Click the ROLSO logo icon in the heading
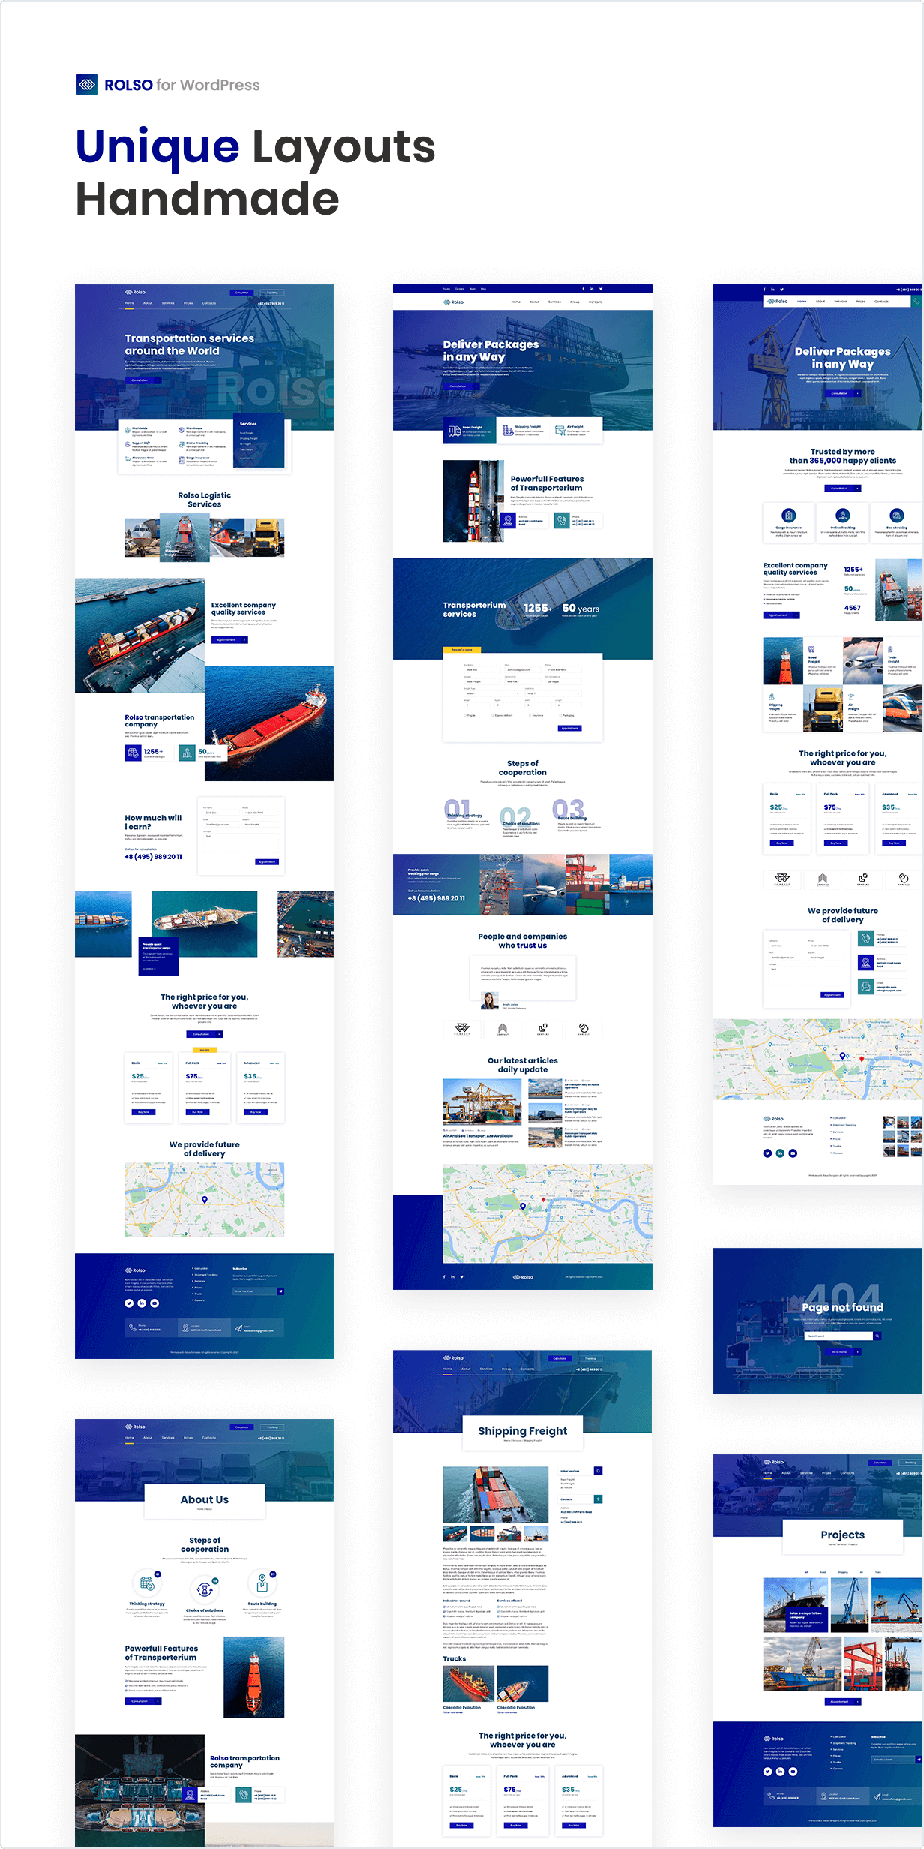Screen dimensions: 924x1849 coord(87,85)
